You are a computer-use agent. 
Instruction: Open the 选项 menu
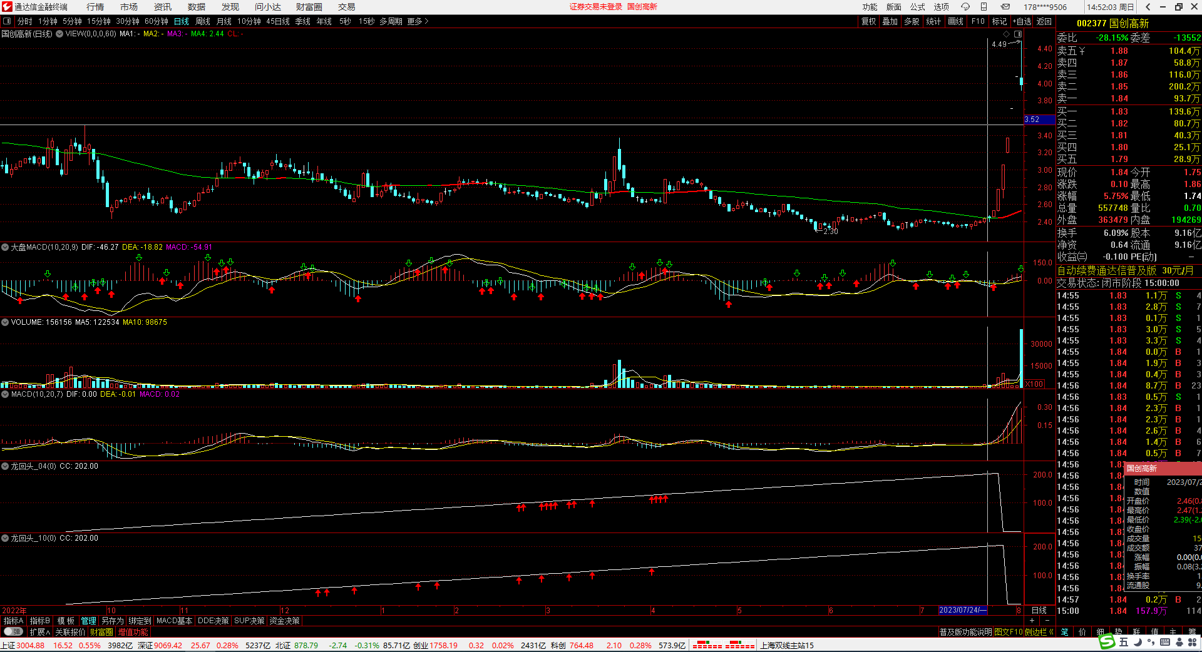click(942, 7)
